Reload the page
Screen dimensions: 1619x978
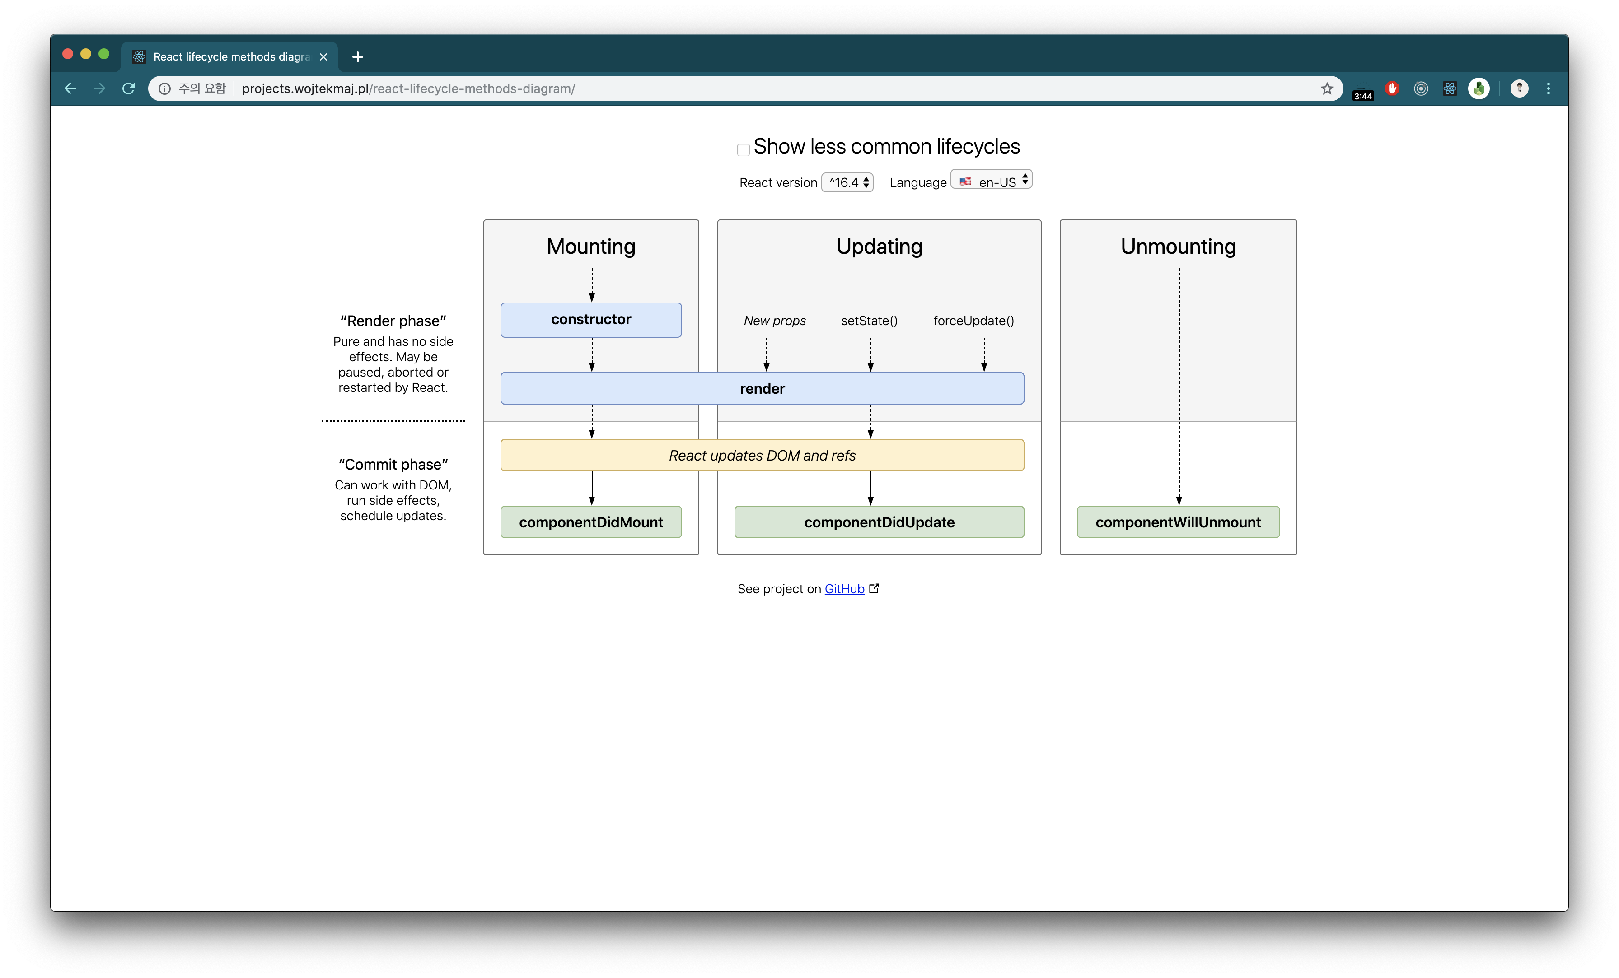coord(129,88)
